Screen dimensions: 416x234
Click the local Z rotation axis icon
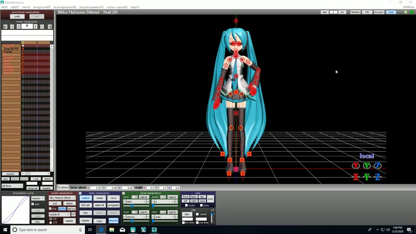[x=378, y=166]
